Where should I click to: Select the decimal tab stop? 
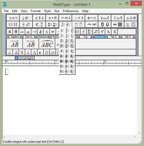[33, 58]
